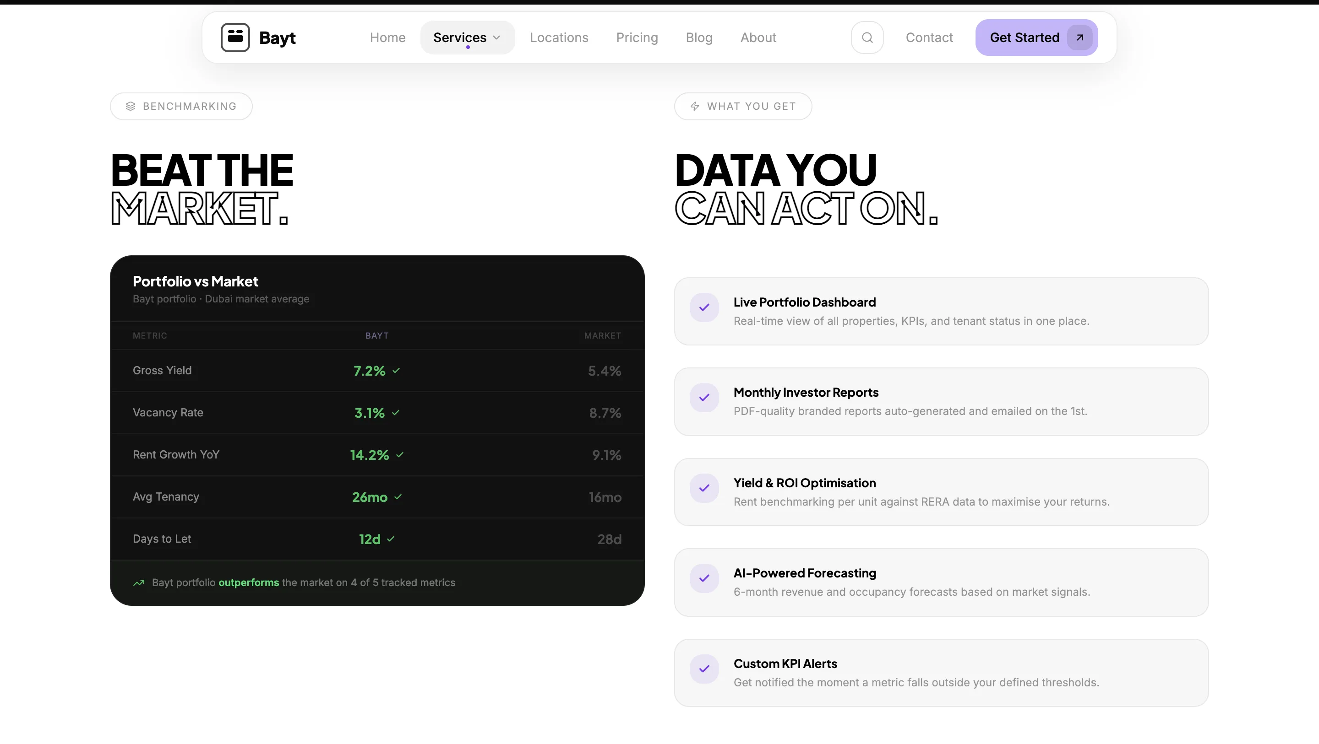The width and height of the screenshot is (1319, 744).
Task: Toggle the checkmark next to Vacancy Rate 3.1%
Action: pos(395,412)
